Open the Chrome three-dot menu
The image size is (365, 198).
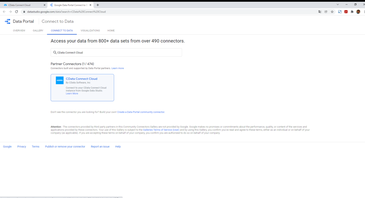(364, 12)
